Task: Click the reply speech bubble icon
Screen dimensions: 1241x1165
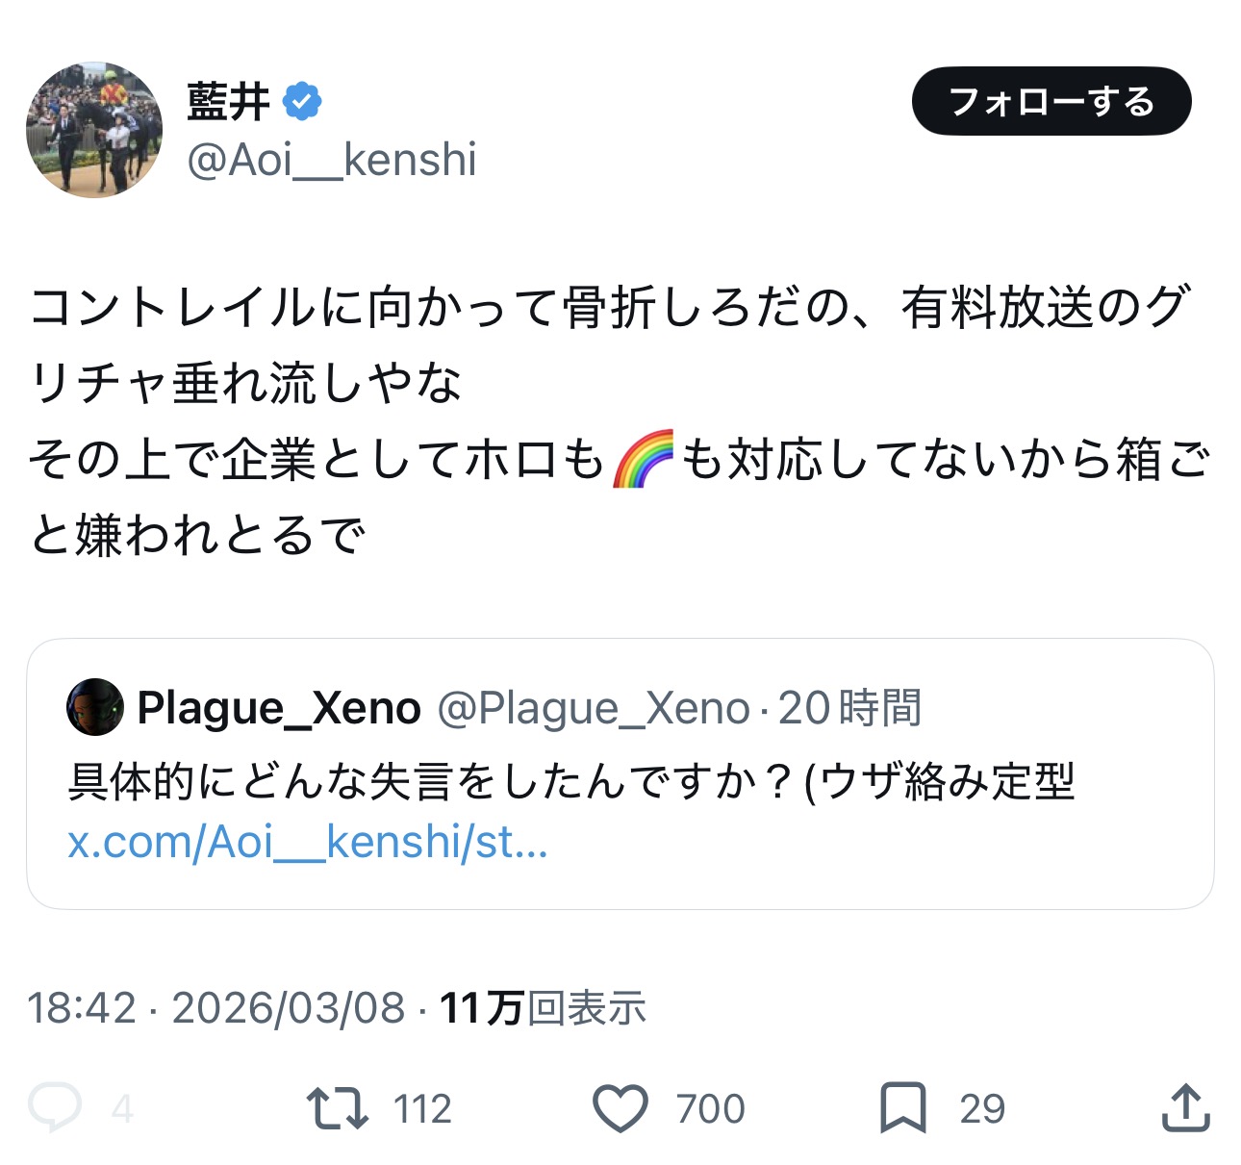Action: tap(55, 1107)
